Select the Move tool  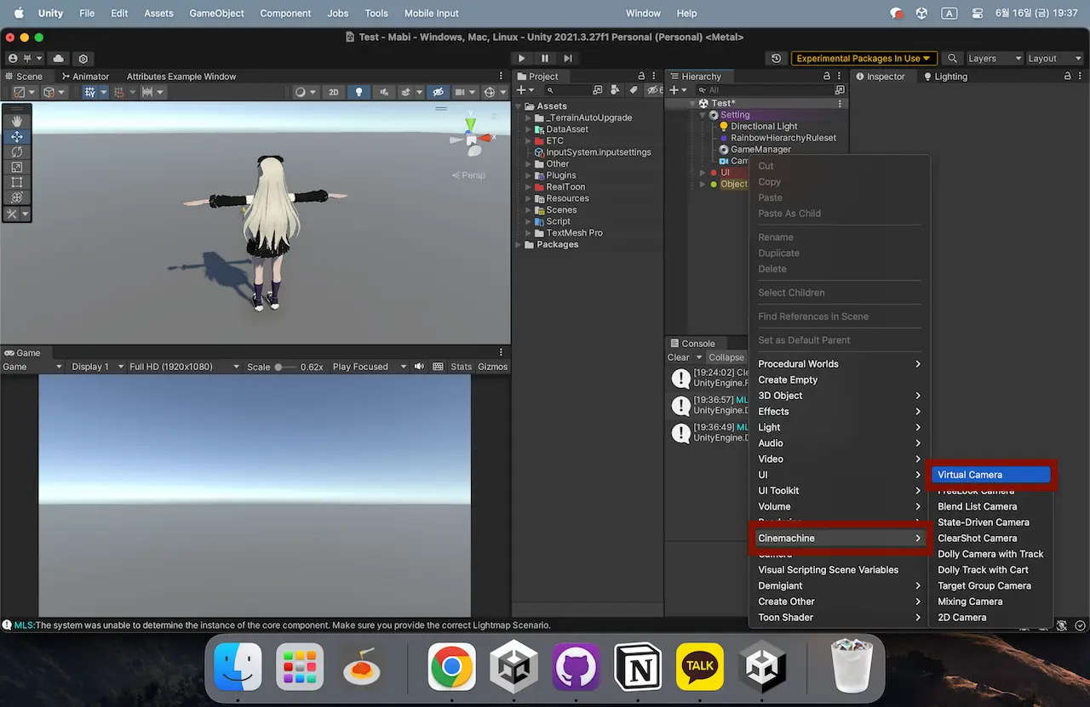click(x=16, y=137)
